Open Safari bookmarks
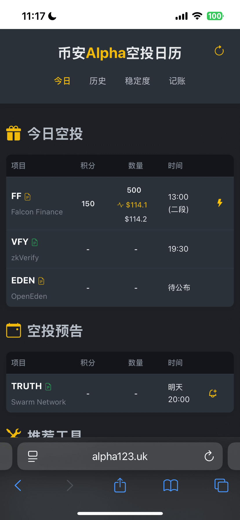 [171, 485]
